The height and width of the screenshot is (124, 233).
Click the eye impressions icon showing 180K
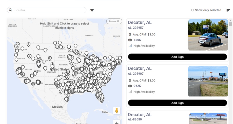(130, 40)
